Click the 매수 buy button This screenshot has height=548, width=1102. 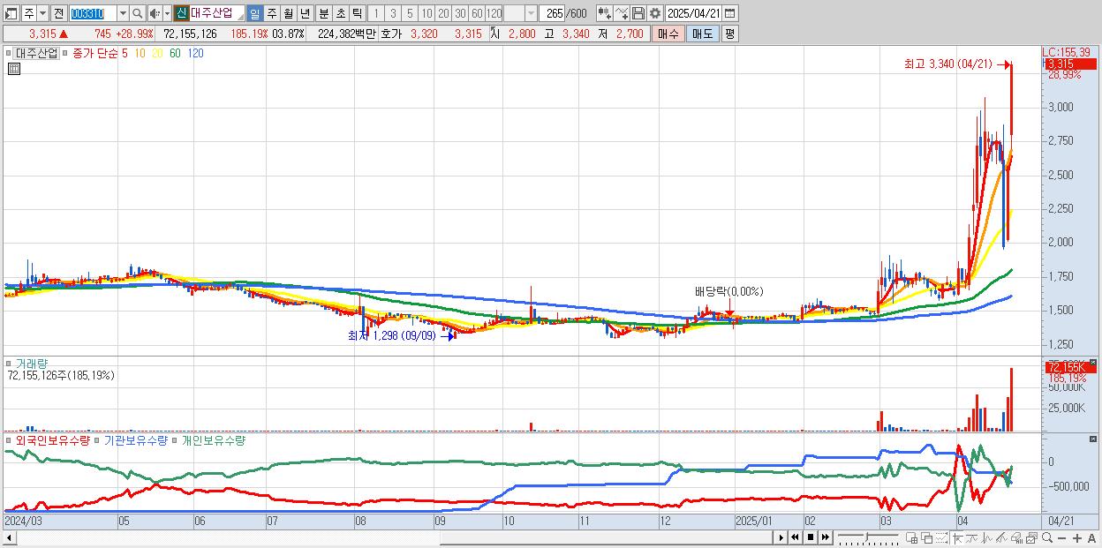click(x=667, y=34)
